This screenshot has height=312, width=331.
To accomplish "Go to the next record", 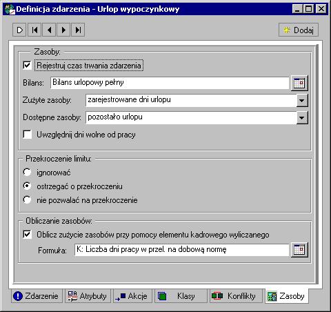I will point(63,30).
